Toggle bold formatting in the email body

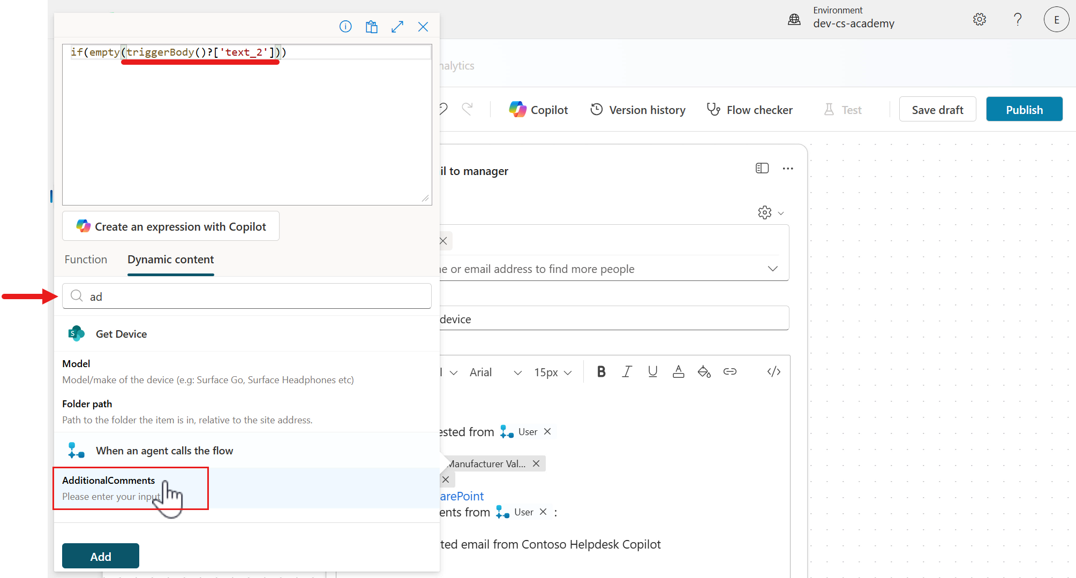[x=601, y=371]
